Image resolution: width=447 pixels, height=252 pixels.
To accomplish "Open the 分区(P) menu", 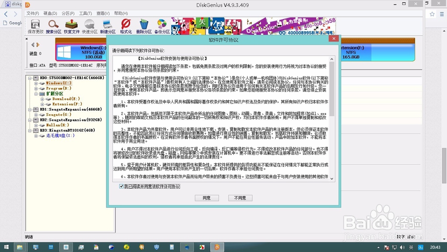I will tap(68, 13).
